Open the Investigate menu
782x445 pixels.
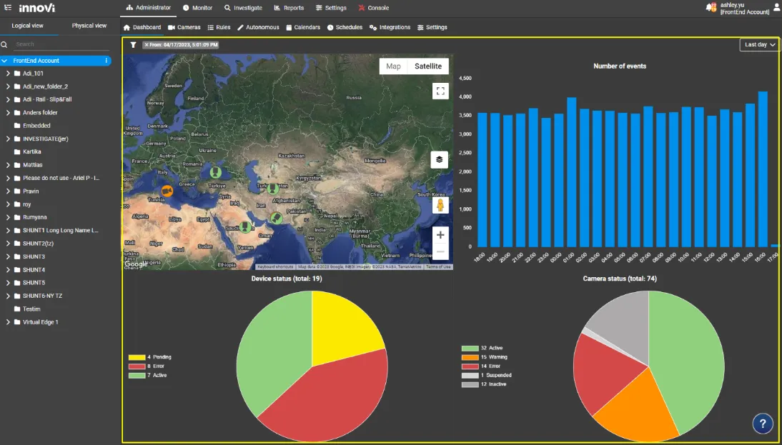pos(243,8)
